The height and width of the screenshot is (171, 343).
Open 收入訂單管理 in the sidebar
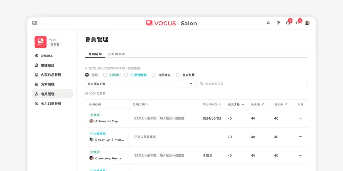tap(52, 104)
